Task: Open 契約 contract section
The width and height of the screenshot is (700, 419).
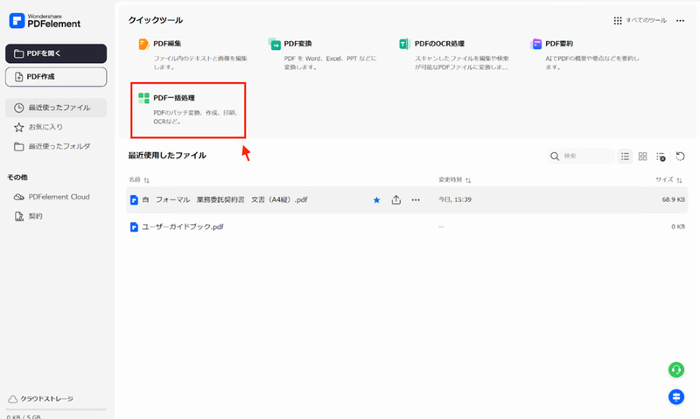Action: 56,216
